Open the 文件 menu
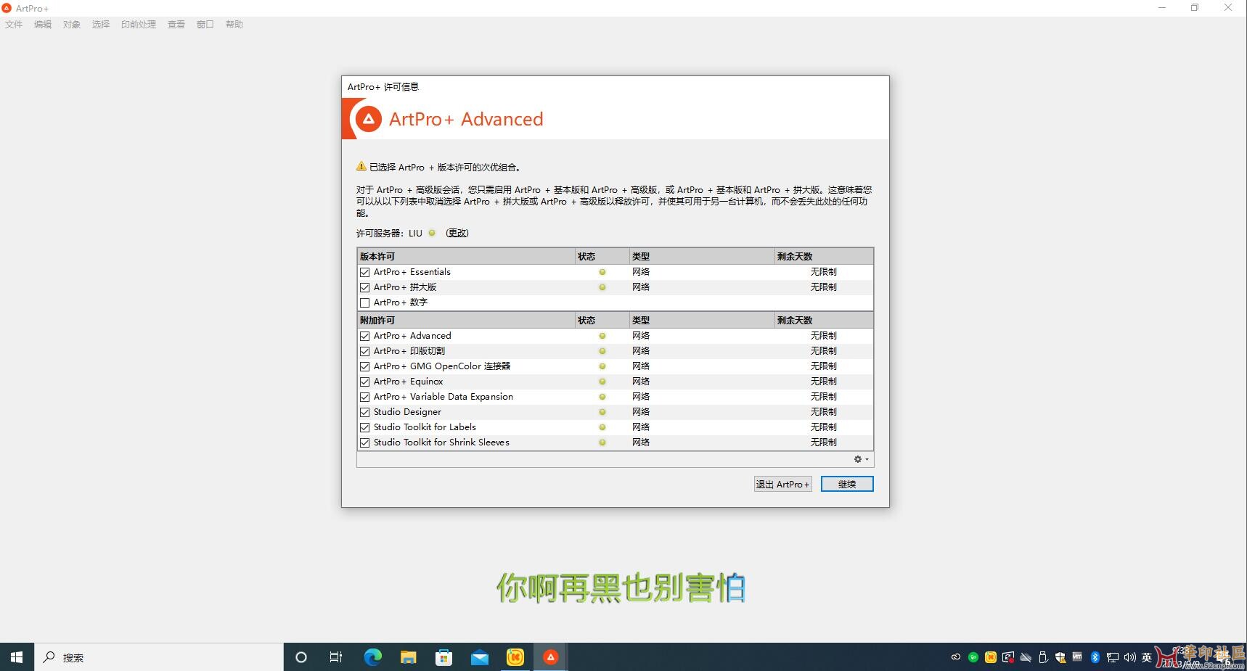1247x671 pixels. [14, 25]
